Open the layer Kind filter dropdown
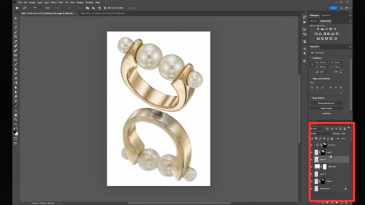365x205 pixels. 317,129
